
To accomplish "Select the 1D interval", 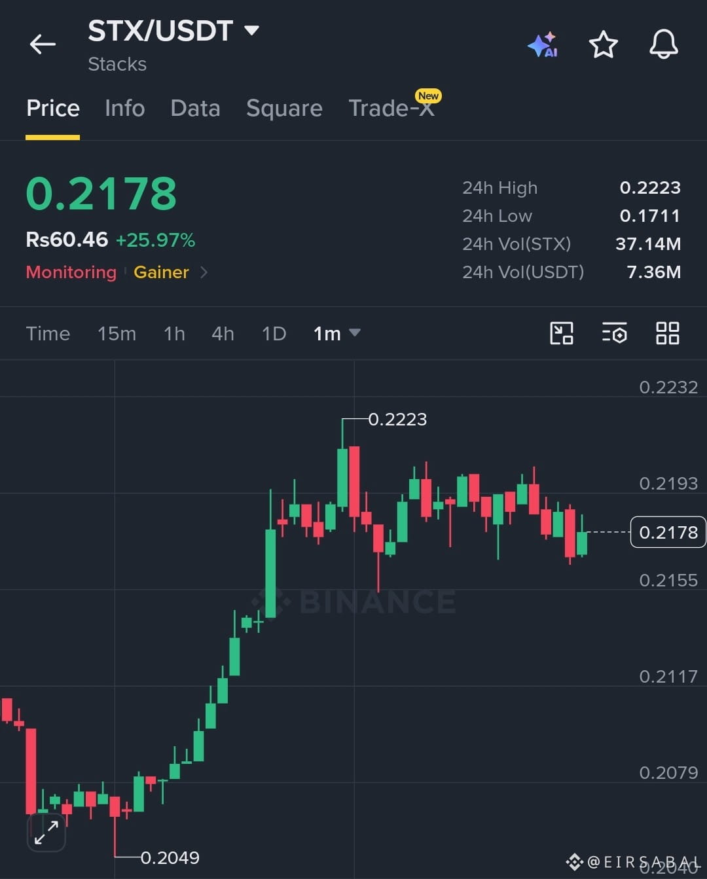I will [274, 334].
